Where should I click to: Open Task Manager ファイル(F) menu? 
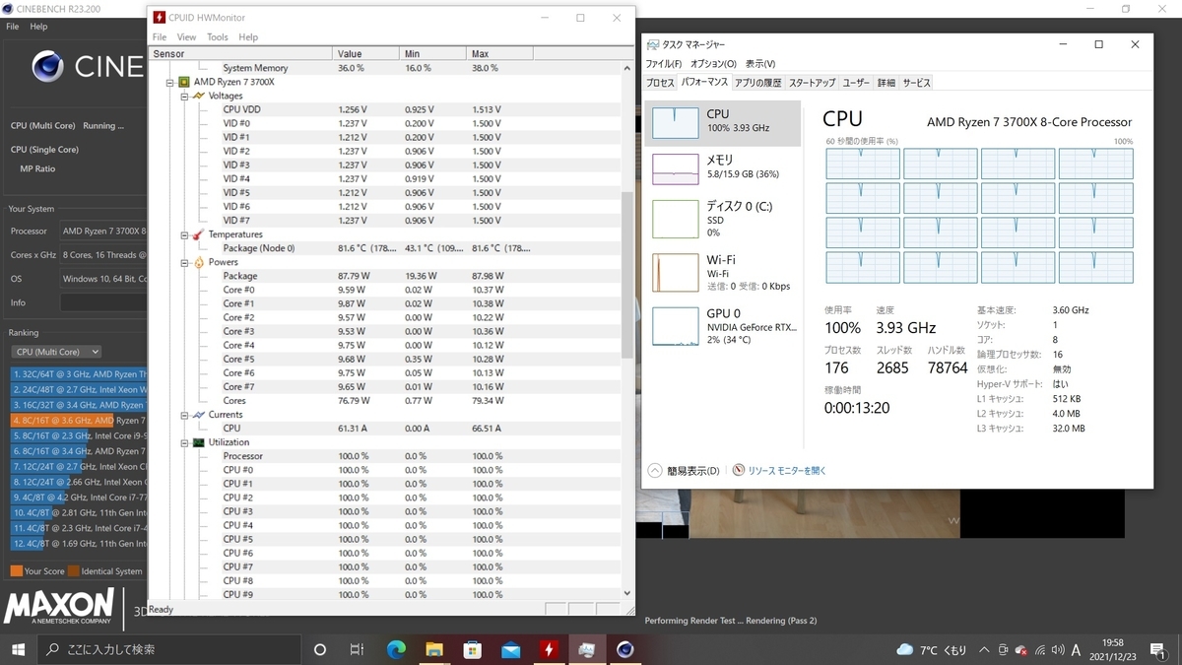[664, 64]
